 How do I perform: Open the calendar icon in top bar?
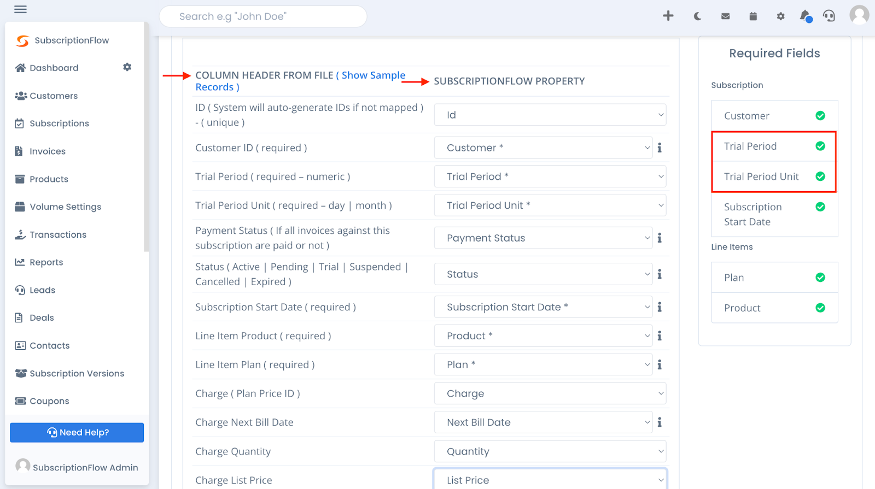[x=753, y=16]
